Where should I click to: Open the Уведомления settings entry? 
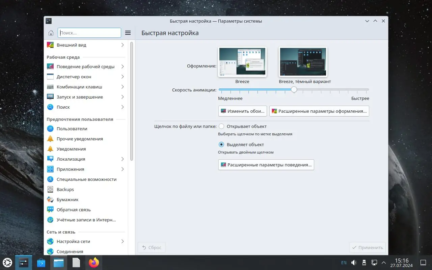click(86, 149)
